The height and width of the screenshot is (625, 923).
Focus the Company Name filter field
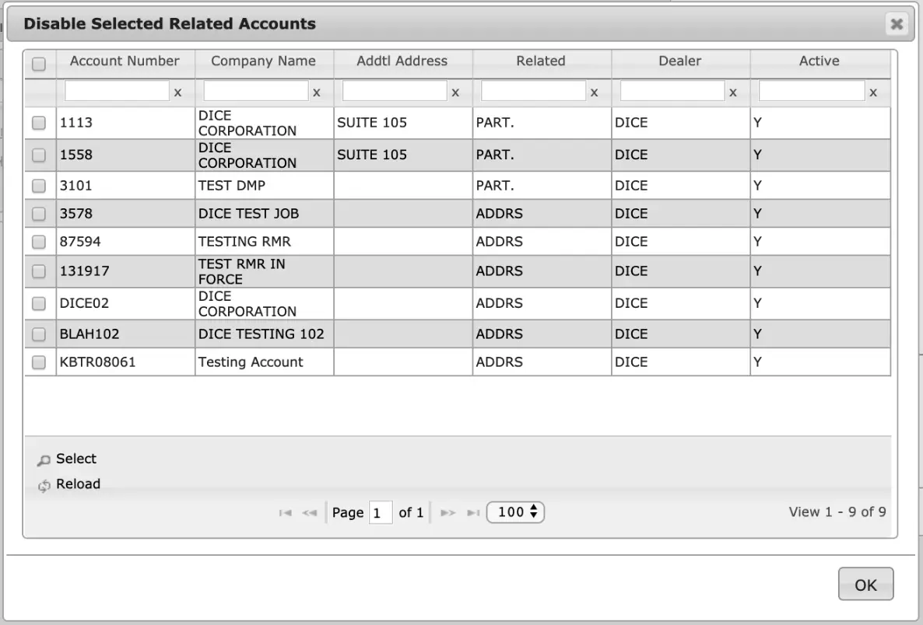click(256, 91)
